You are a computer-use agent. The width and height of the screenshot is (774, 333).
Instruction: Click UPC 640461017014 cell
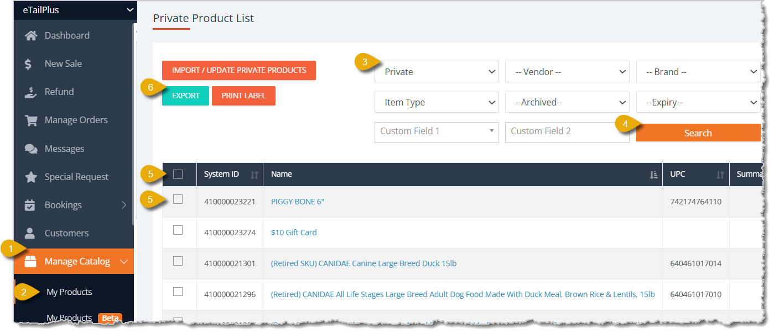(695, 263)
